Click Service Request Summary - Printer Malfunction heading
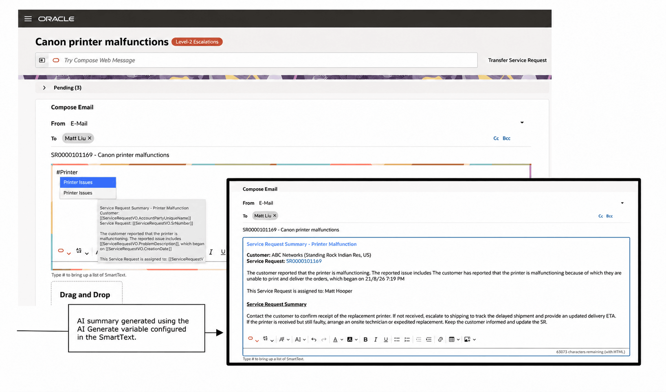 (301, 244)
